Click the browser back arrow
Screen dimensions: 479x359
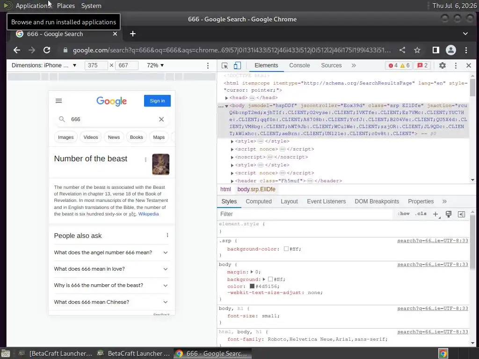pos(17,50)
